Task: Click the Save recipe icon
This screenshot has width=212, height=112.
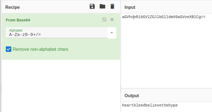Action: point(92,7)
